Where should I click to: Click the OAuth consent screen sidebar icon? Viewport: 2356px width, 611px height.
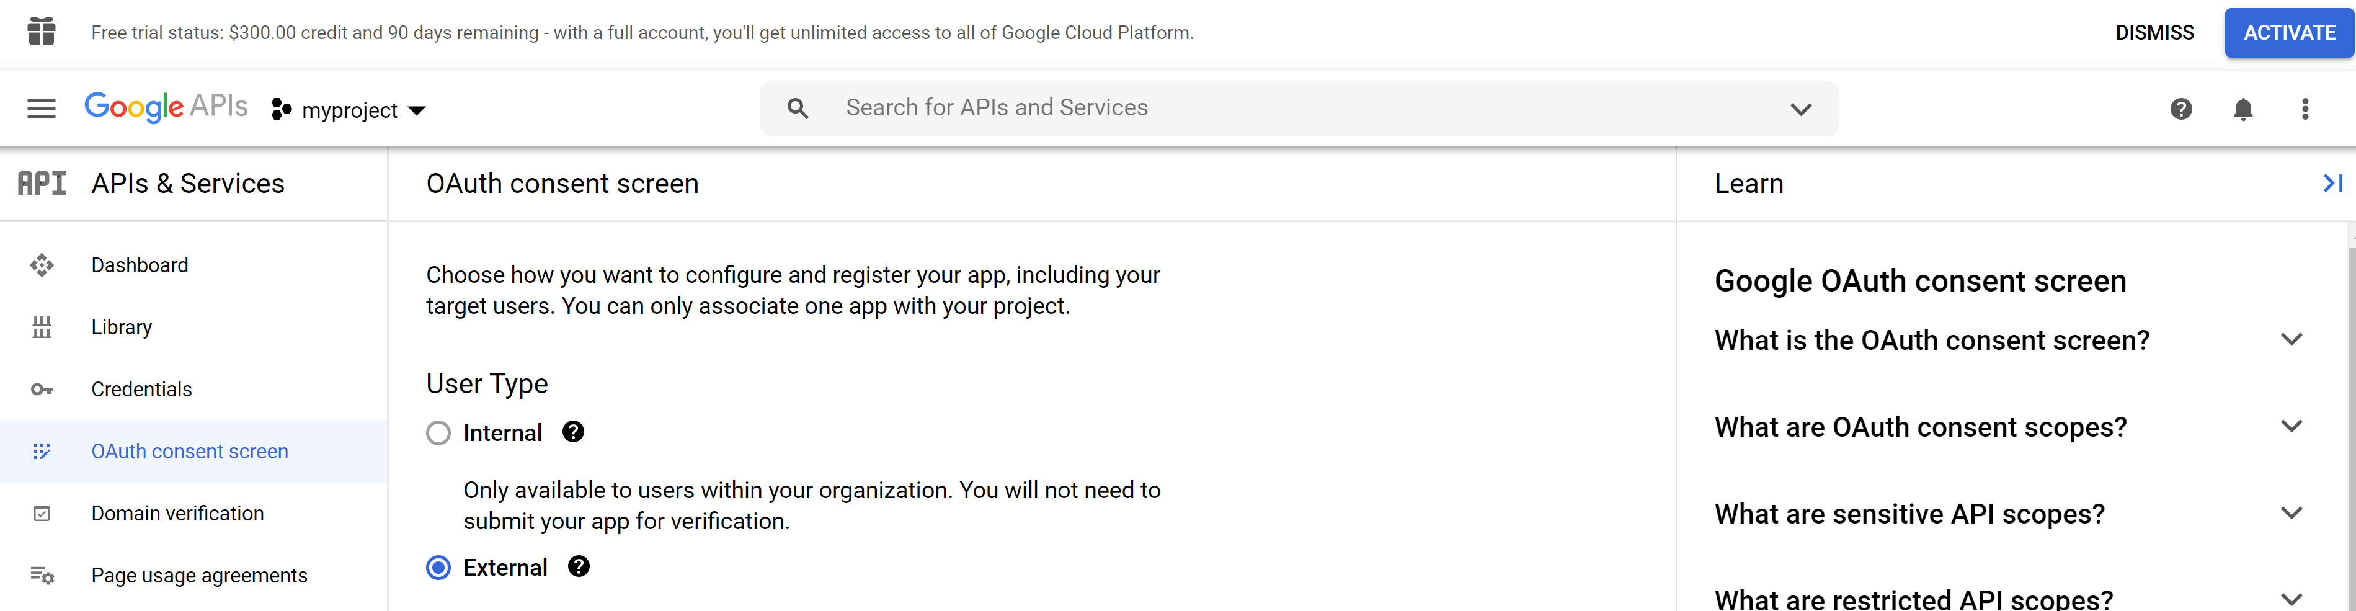(x=41, y=451)
